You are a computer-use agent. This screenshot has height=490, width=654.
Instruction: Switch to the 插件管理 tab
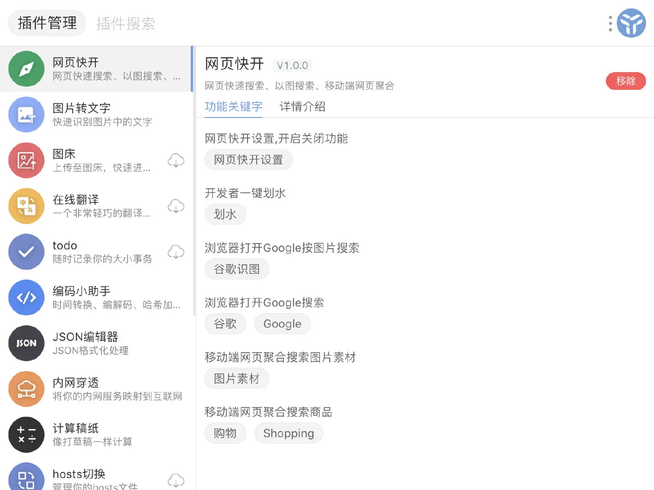coord(47,23)
